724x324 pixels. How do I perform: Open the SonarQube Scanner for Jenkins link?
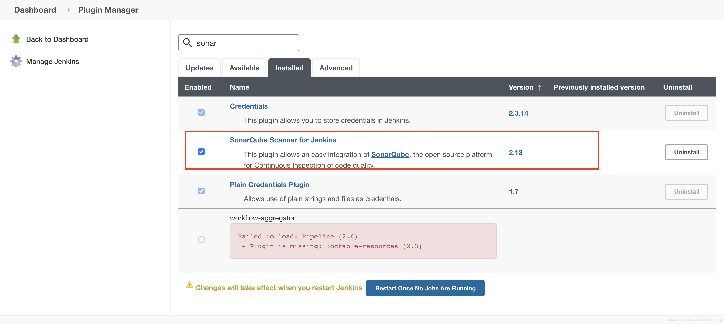tap(283, 140)
